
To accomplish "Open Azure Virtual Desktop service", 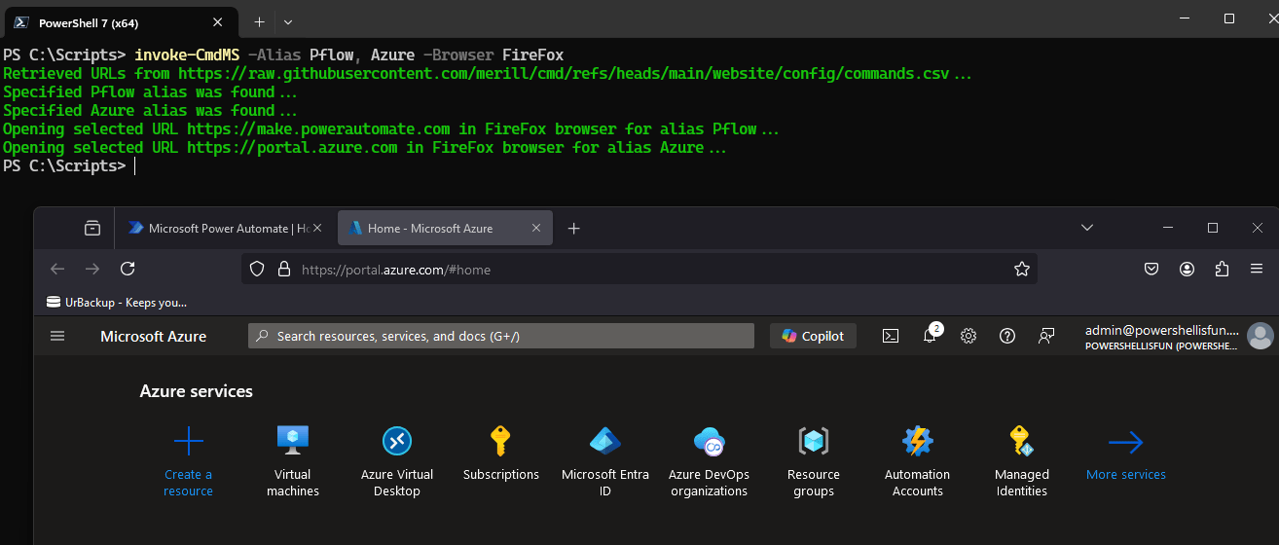I will [x=397, y=461].
